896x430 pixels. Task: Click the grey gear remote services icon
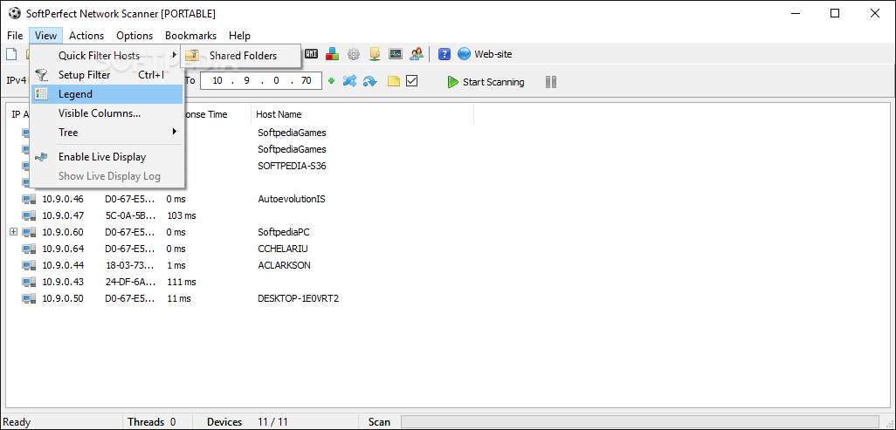coord(354,54)
